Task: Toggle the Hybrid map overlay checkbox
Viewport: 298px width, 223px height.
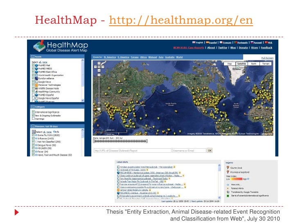Action: [237, 67]
